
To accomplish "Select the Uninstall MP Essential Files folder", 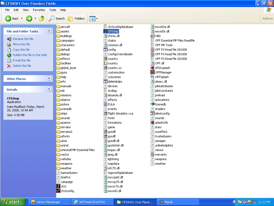I will pos(75,150).
